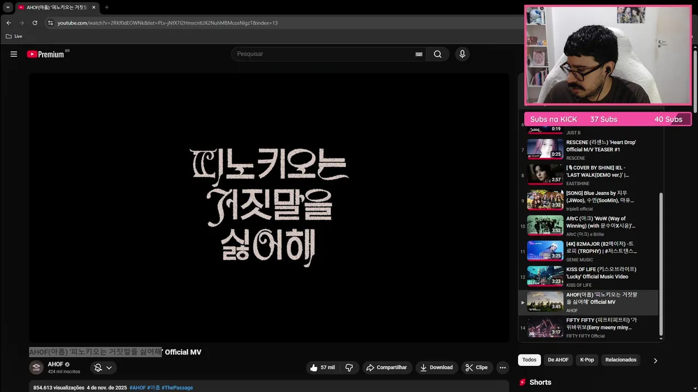Click the verified badge next to AHOF
Screen dimensions: 698x392
[68, 364]
